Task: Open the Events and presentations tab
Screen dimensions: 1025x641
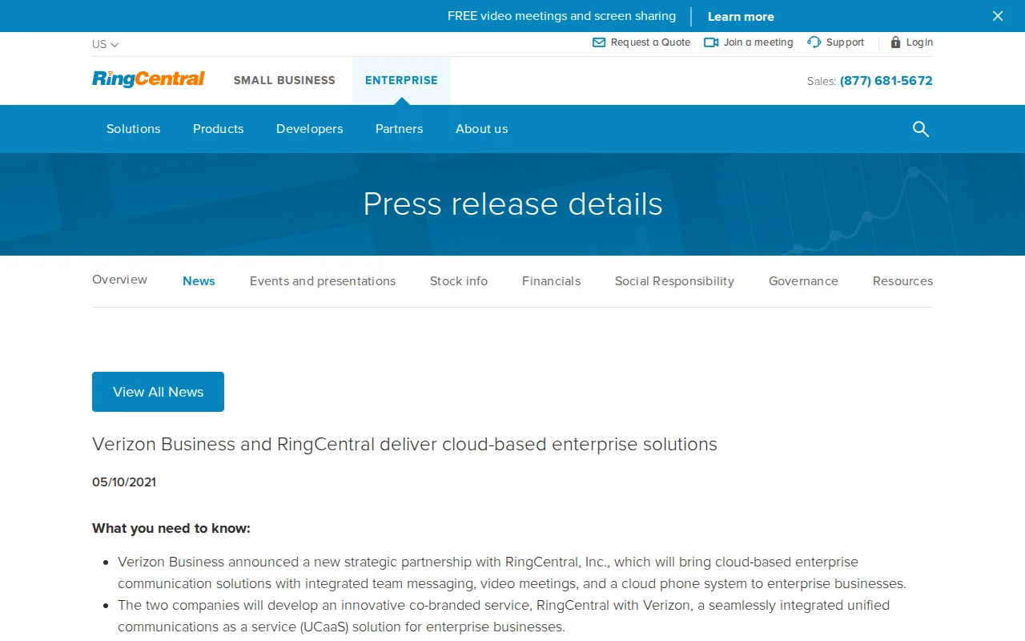Action: click(323, 281)
